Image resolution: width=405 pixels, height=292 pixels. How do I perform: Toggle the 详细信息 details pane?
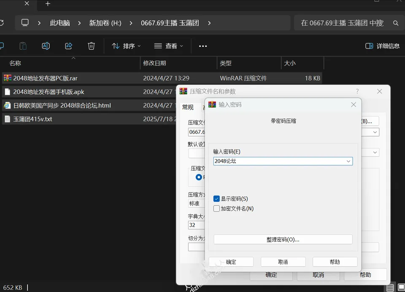tap(382, 46)
